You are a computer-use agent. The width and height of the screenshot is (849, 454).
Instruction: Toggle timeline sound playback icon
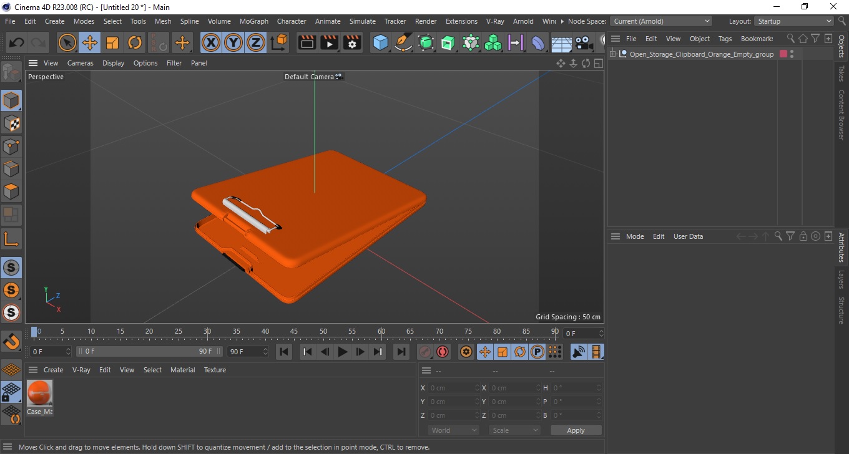[579, 352]
